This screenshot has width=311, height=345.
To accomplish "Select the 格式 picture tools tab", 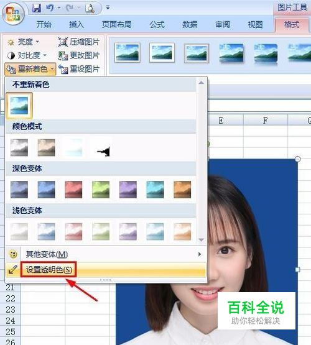I will point(292,24).
